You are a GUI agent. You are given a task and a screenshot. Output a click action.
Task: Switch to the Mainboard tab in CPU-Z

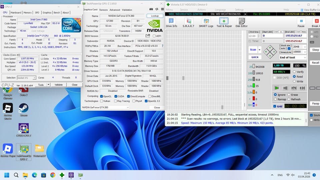click(x=16, y=13)
